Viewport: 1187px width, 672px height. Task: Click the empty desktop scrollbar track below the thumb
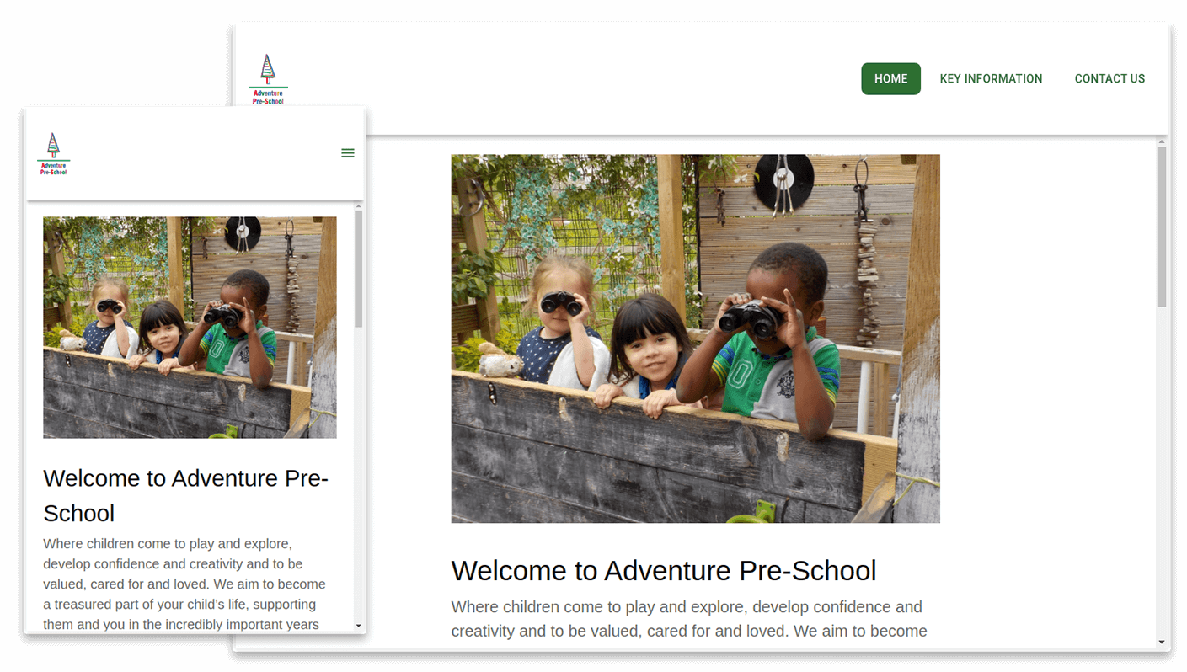point(1162,472)
